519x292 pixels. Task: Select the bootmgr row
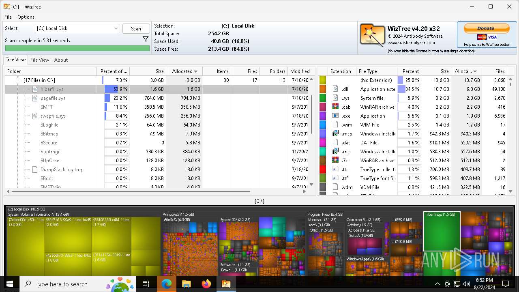click(x=158, y=152)
